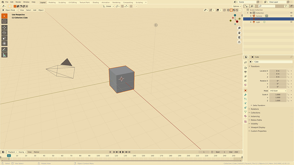Switch perspective/orthographic grid icon

[x=239, y=42]
